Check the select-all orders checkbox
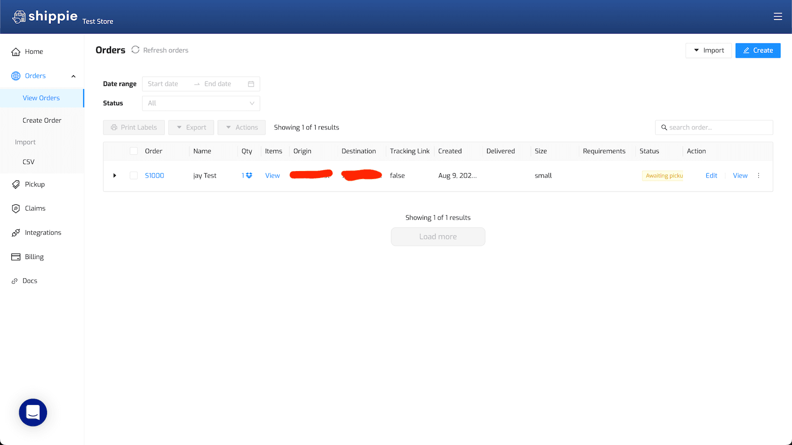Image resolution: width=792 pixels, height=445 pixels. 133,151
